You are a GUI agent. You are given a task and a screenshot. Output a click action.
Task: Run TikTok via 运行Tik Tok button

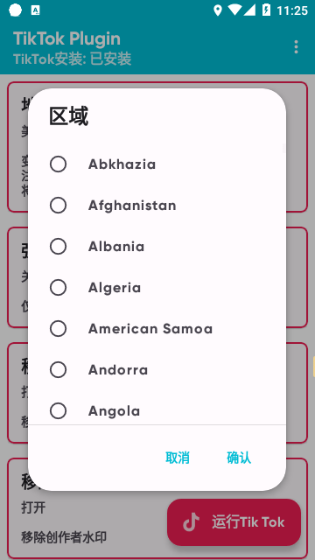pos(234,522)
